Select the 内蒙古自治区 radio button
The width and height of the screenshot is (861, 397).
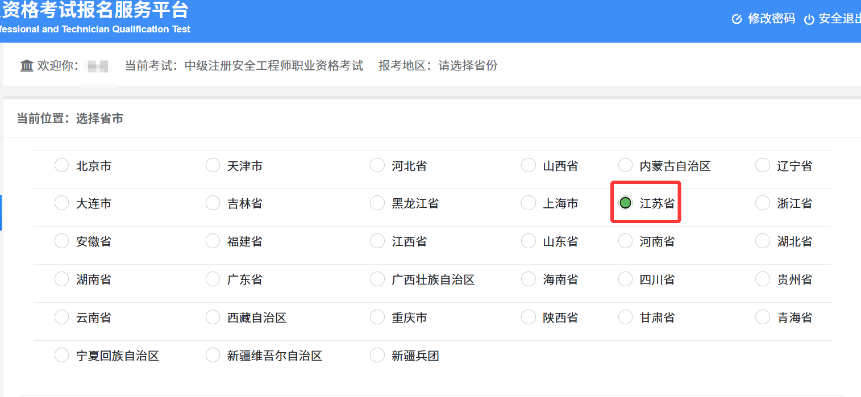[625, 165]
